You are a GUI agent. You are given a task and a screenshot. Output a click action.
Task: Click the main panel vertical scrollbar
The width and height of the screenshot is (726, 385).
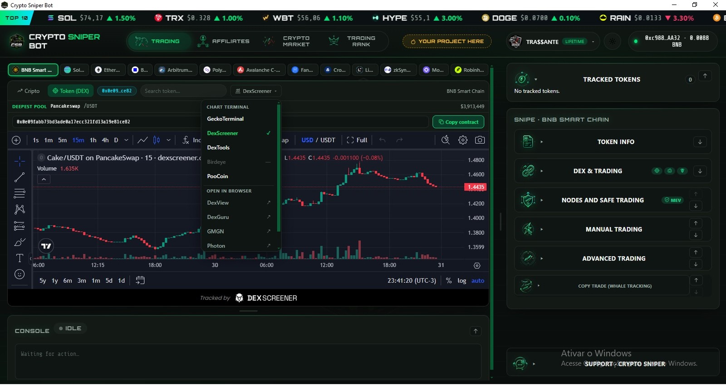(x=491, y=218)
